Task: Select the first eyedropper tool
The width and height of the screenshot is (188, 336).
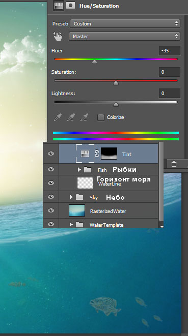Action: (58, 117)
